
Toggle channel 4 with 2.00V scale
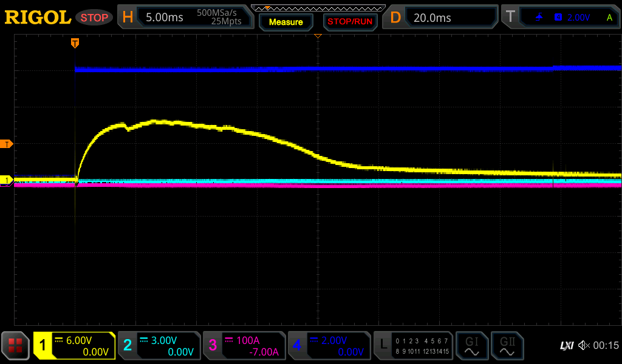[x=329, y=346]
